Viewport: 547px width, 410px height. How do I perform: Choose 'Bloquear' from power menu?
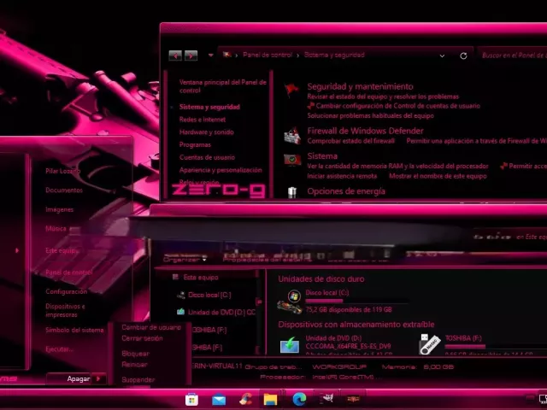pyautogui.click(x=135, y=354)
